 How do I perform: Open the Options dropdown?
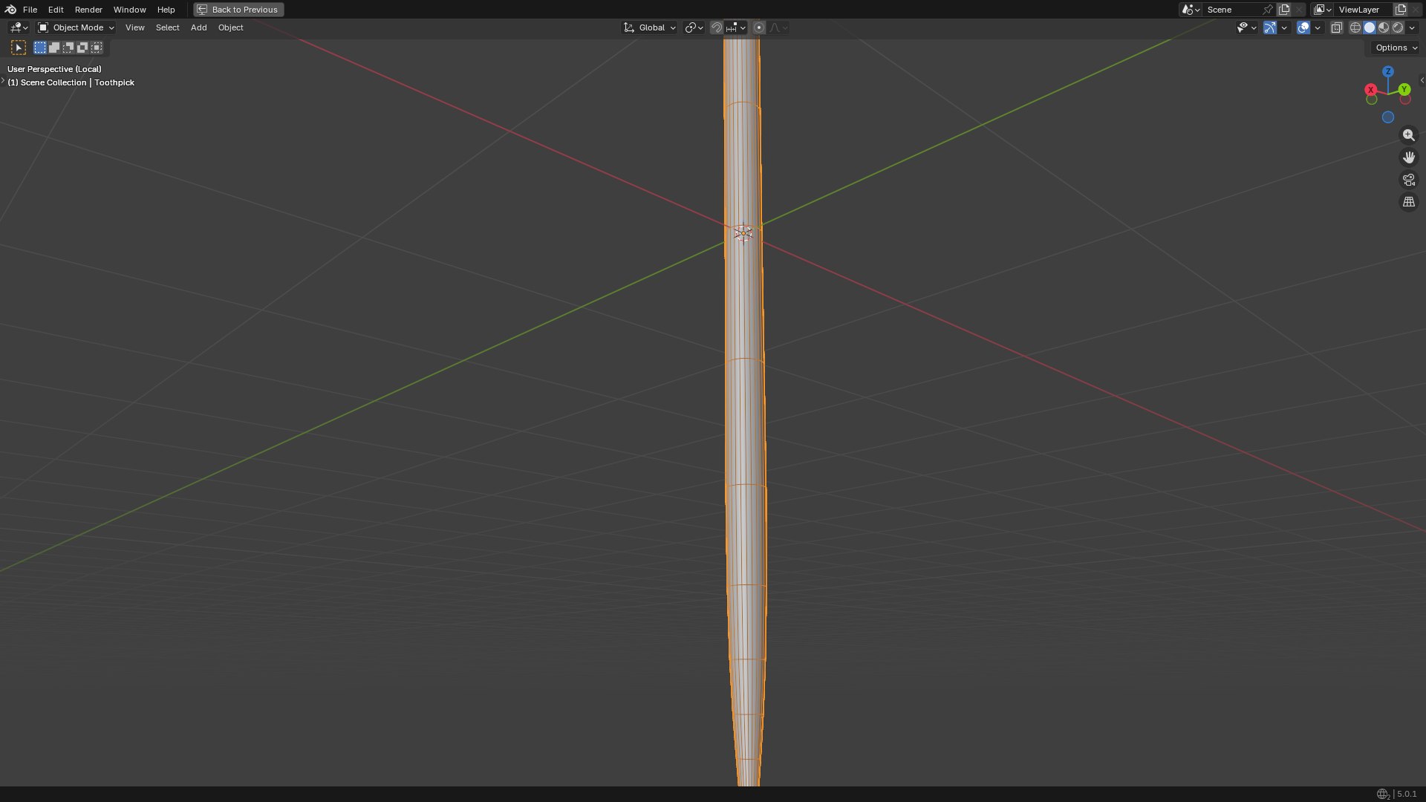(x=1396, y=48)
